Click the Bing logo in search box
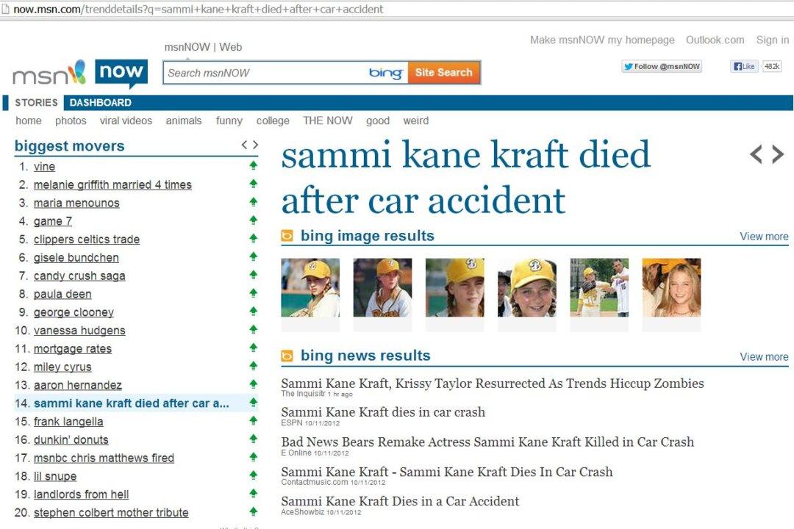This screenshot has width=794, height=529. pos(386,73)
